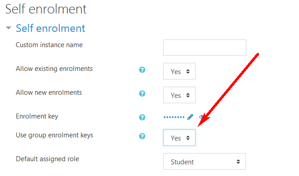The height and width of the screenshot is (176, 299).
Task: Open Allow new enrolments Yes dropdown
Action: (x=179, y=95)
